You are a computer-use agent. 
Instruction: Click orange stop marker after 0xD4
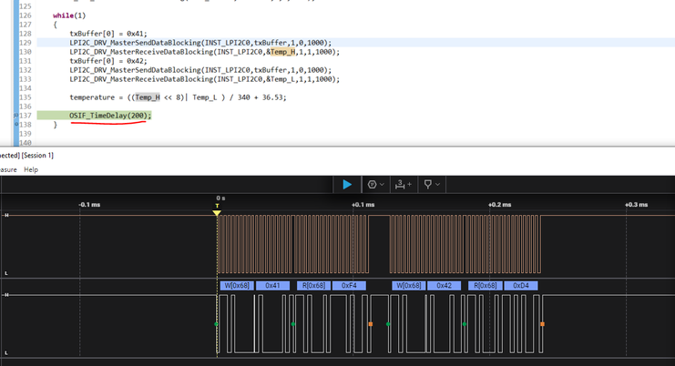point(542,324)
